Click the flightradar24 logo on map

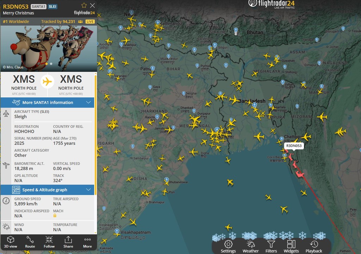(272, 4)
